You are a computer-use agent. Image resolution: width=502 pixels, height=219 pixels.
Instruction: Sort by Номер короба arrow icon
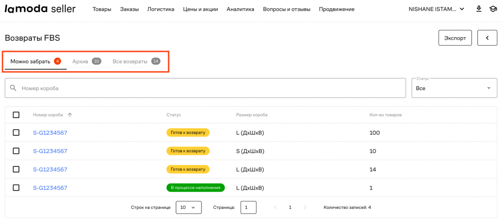[70, 115]
